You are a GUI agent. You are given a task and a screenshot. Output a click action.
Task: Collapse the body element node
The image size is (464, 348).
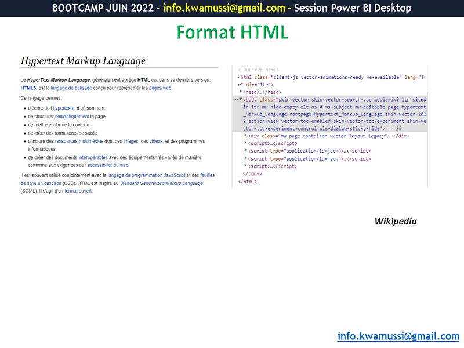pos(240,100)
